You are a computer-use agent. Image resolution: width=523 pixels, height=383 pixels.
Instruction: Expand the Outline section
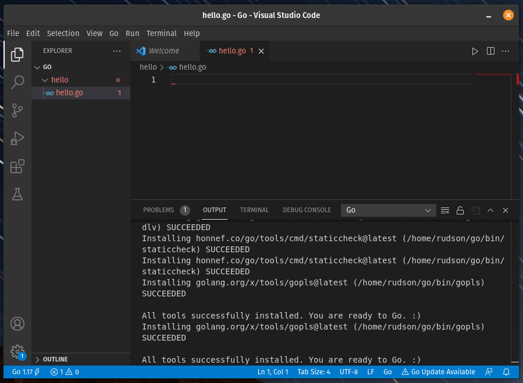pyautogui.click(x=81, y=359)
